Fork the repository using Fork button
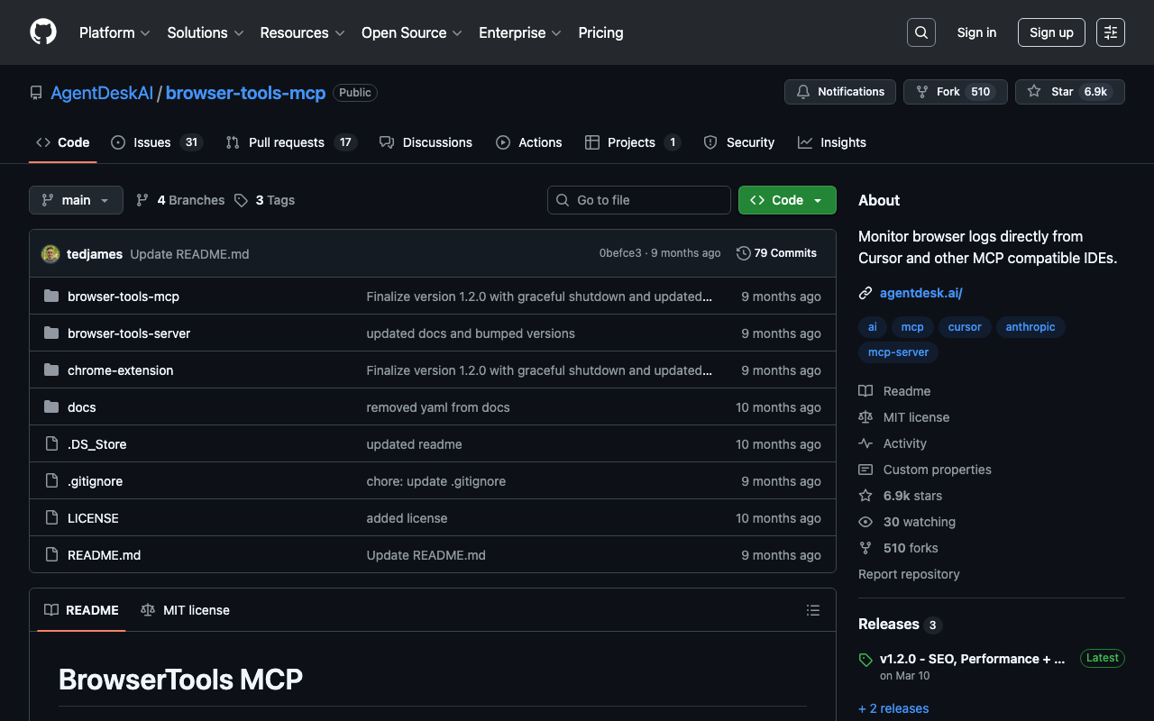 pos(955,92)
